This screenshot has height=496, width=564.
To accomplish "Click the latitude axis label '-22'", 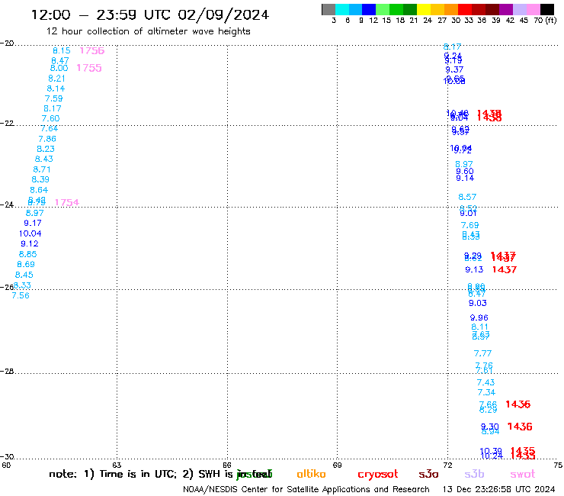I will [7, 124].
